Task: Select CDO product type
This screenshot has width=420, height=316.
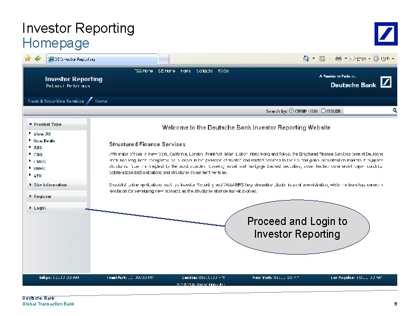Action: coord(38,155)
